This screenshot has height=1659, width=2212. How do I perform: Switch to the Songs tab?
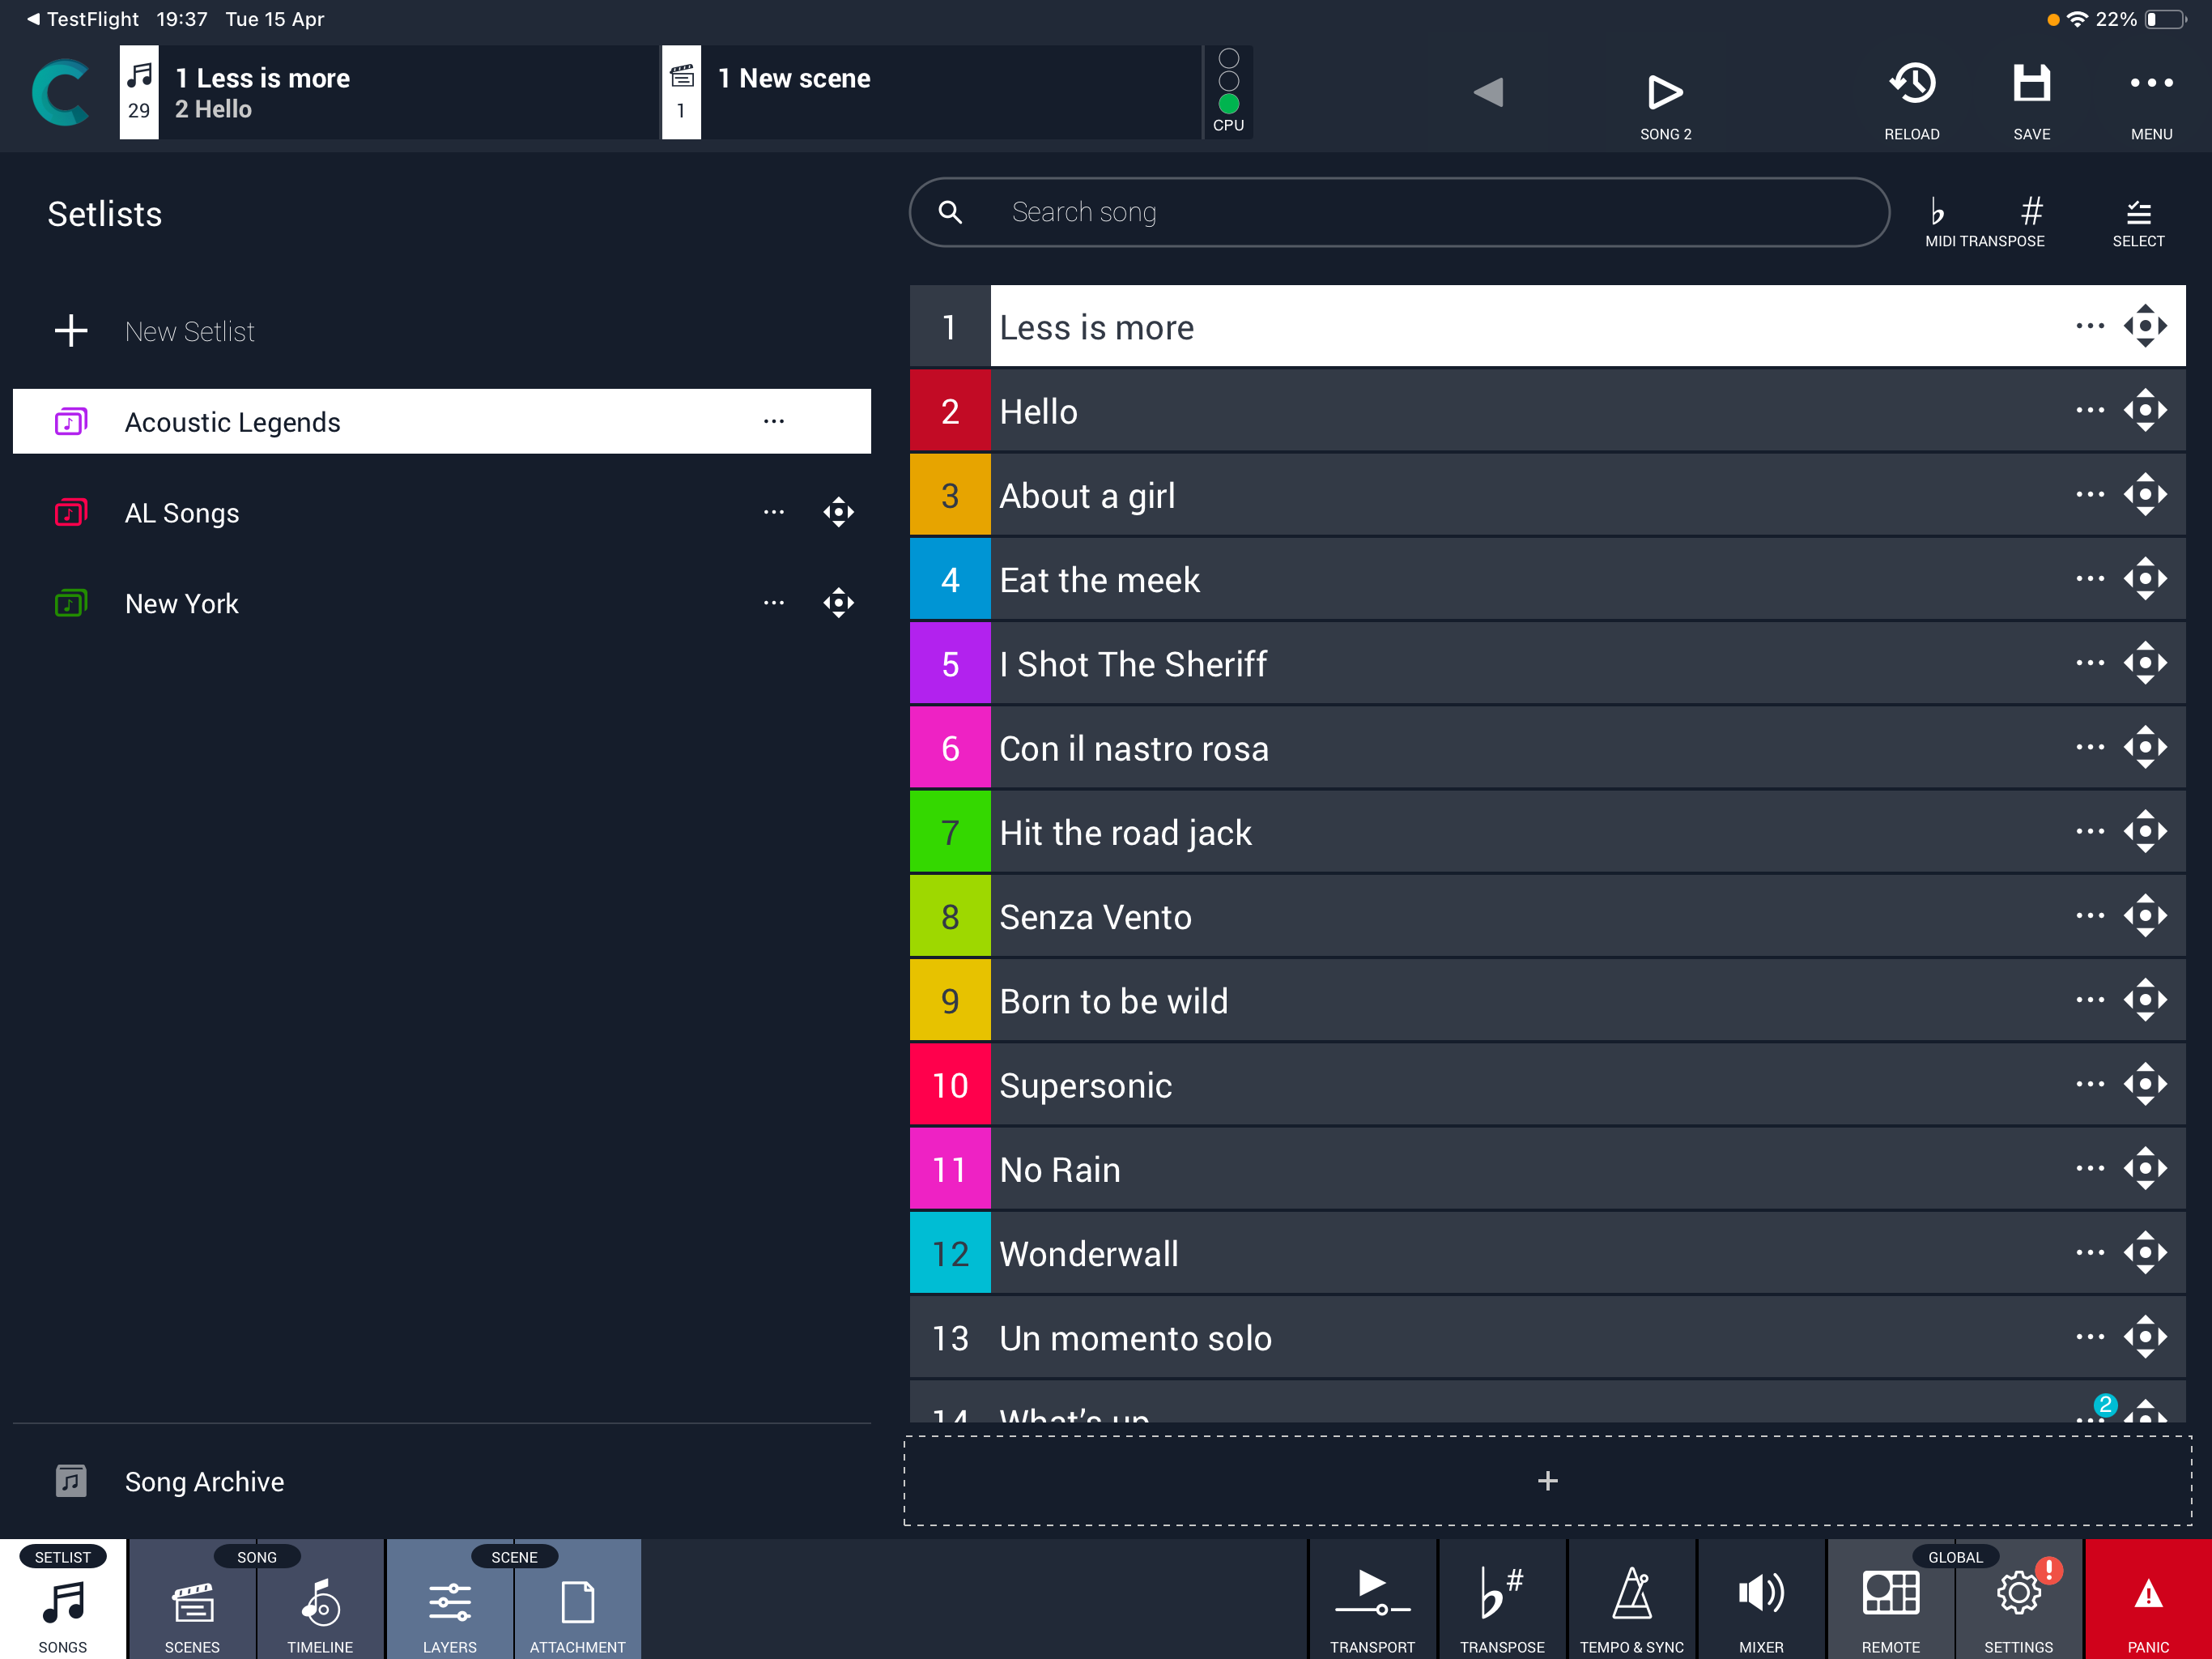pos(63,1599)
